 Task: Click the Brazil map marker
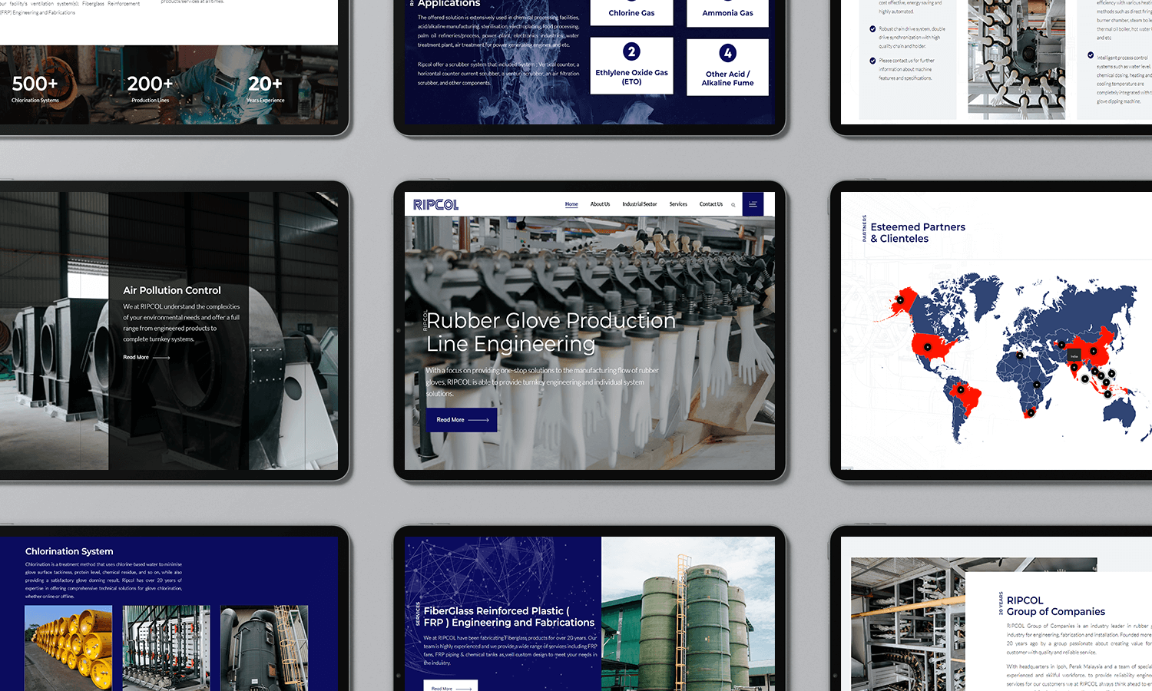961,390
